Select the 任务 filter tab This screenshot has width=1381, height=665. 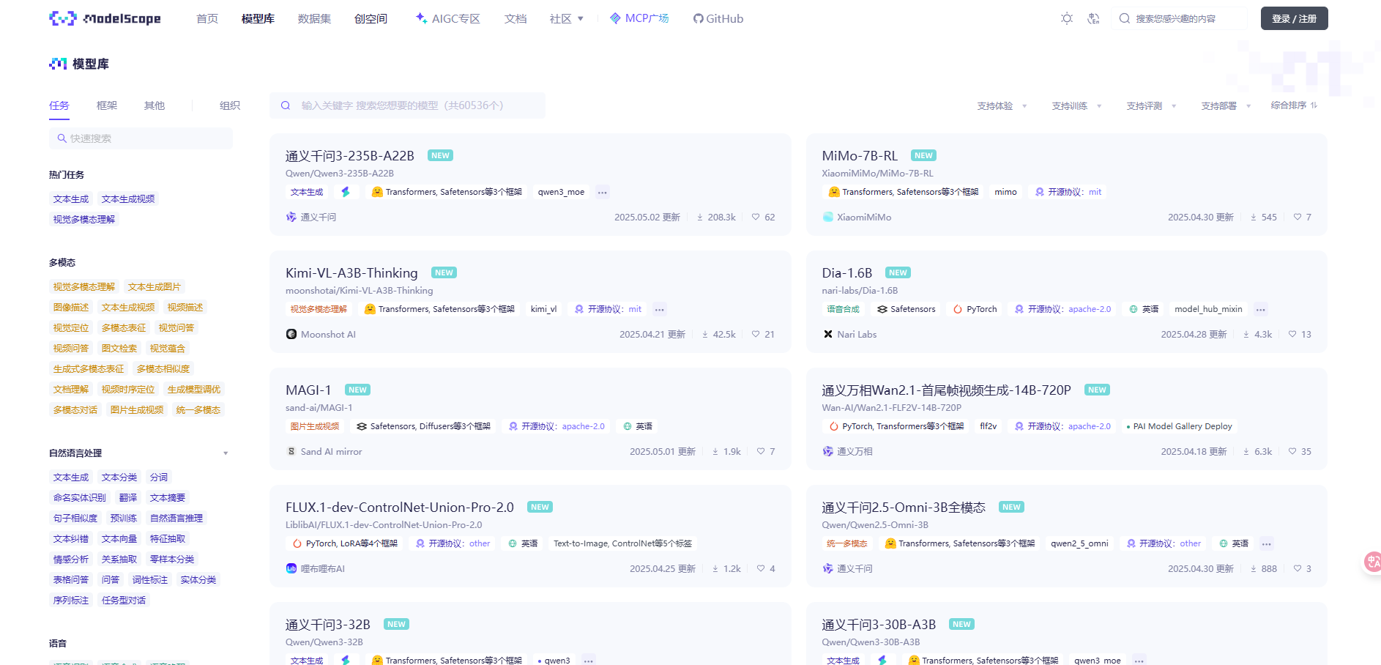(x=59, y=105)
